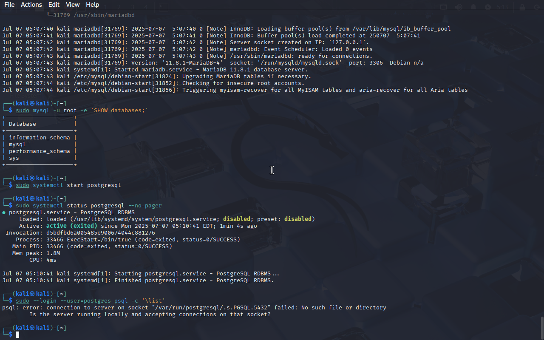Click the first yellow 'disabled' word after postgresql.service

pyautogui.click(x=237, y=219)
